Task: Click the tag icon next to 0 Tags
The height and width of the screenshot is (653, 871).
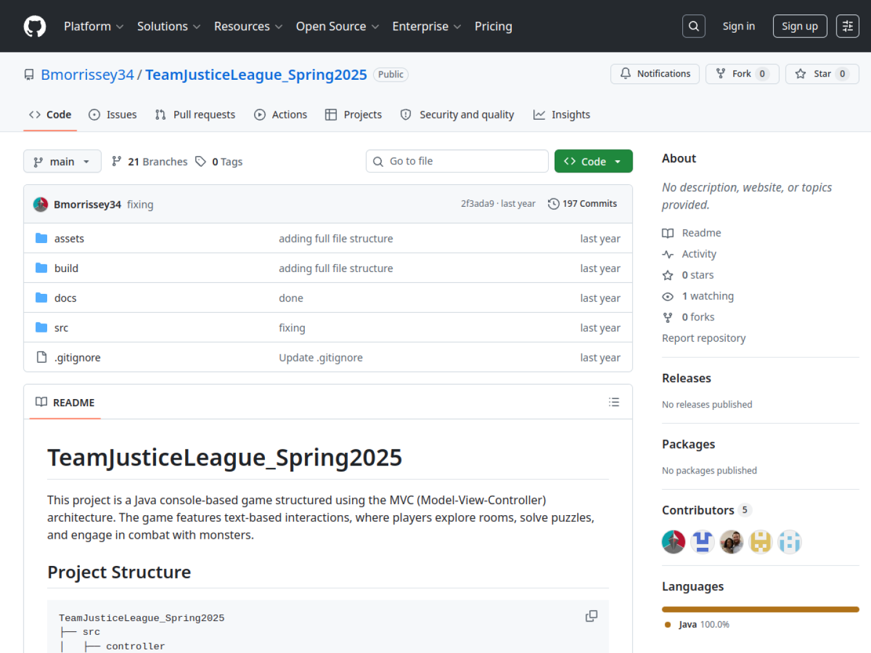Action: click(201, 161)
